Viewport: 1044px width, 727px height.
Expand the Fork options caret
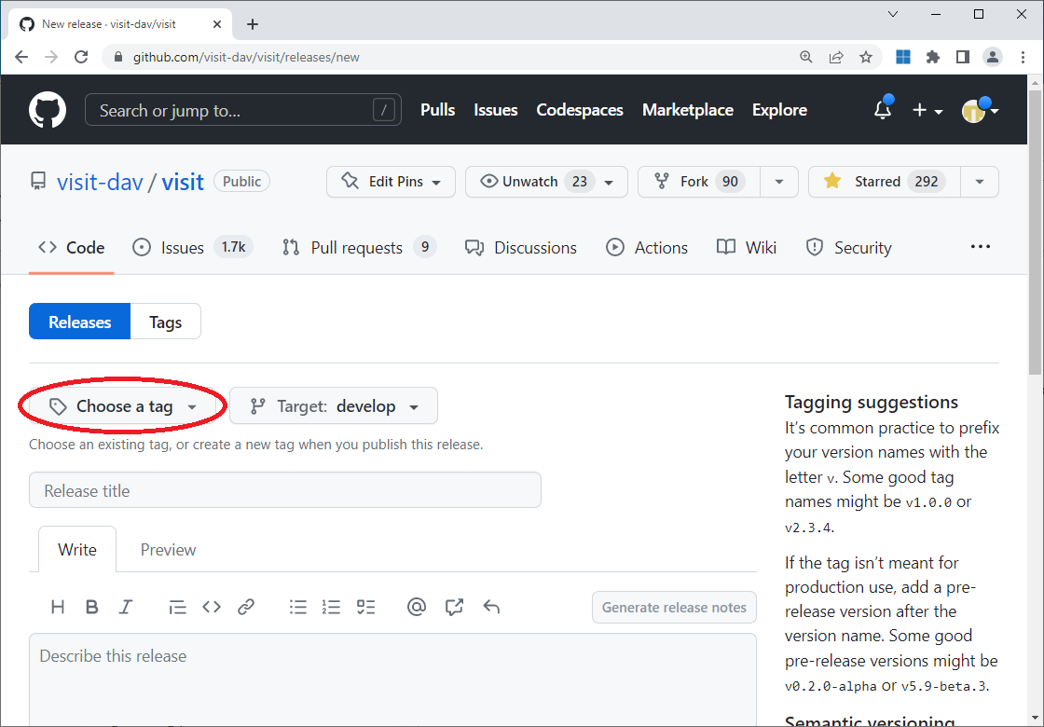(x=779, y=182)
